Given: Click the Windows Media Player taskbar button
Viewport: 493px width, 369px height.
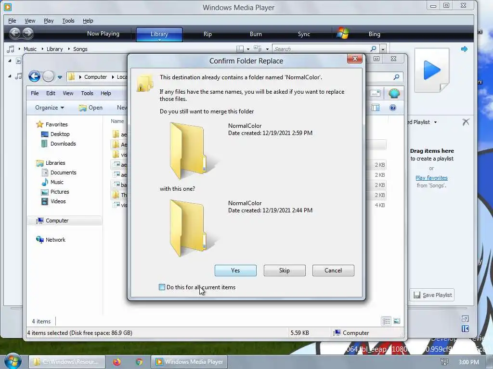Looking at the screenshot, I should click(189, 362).
